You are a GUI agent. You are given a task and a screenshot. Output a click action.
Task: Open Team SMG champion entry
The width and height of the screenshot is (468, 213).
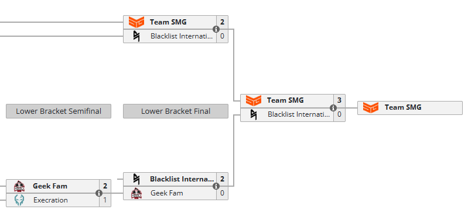410,107
